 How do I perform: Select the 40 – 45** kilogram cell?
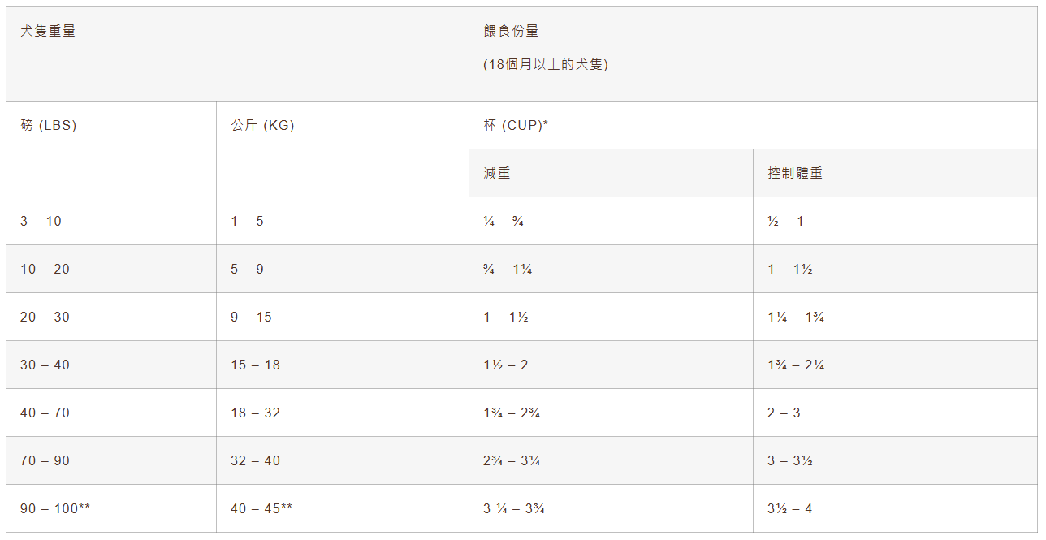pos(261,508)
